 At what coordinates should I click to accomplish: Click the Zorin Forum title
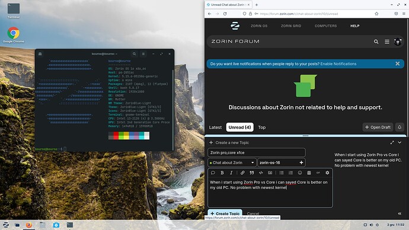point(235,41)
